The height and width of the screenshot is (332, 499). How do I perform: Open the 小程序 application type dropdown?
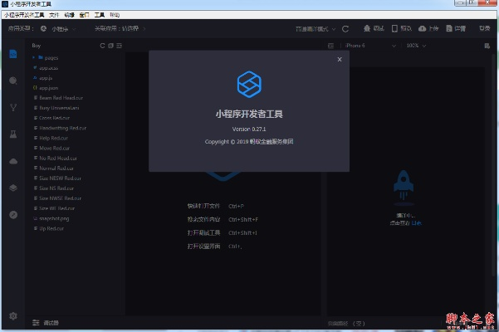(x=64, y=28)
